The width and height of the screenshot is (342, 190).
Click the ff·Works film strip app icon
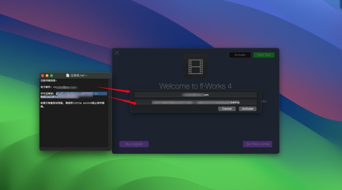click(195, 67)
